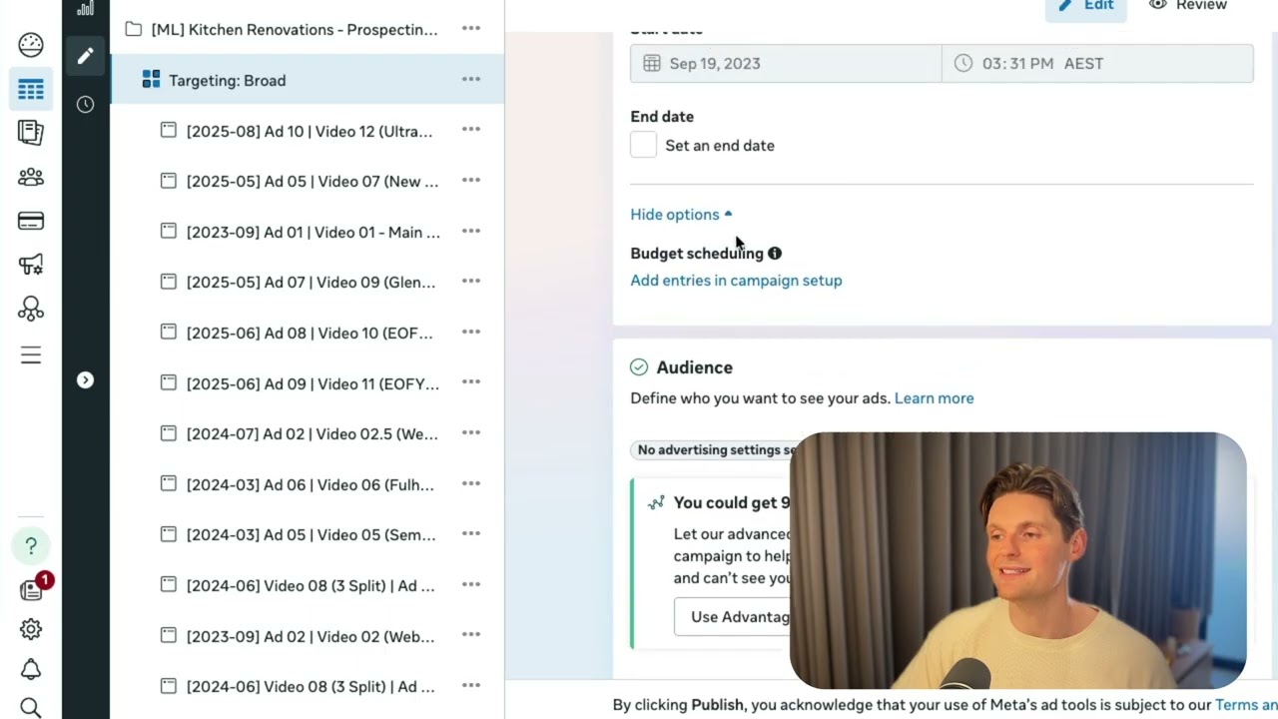1278x719 pixels.
Task: Collapse section via Hide options
Action: pyautogui.click(x=681, y=215)
